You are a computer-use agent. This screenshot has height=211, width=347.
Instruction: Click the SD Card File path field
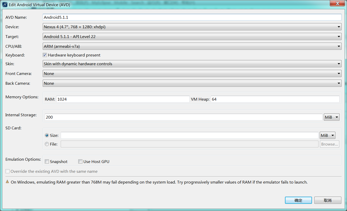click(x=189, y=144)
